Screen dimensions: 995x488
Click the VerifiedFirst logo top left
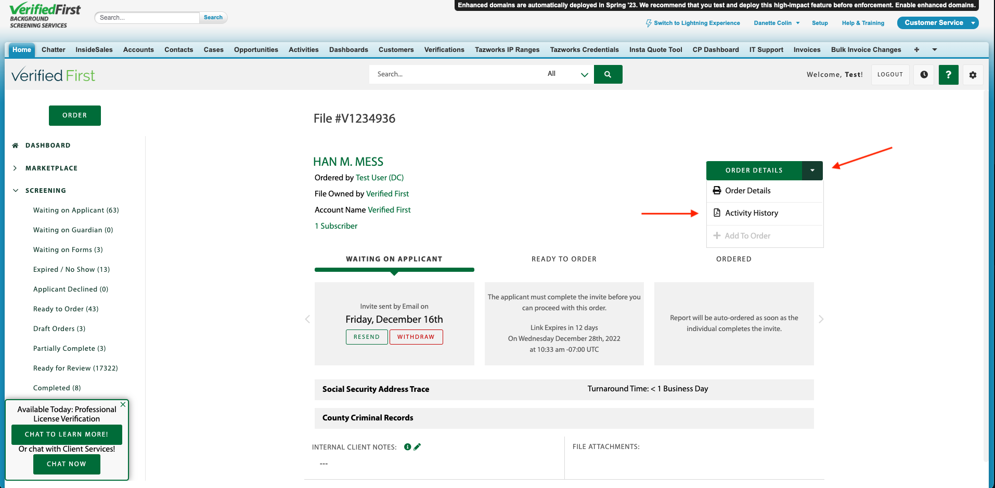[x=45, y=16]
